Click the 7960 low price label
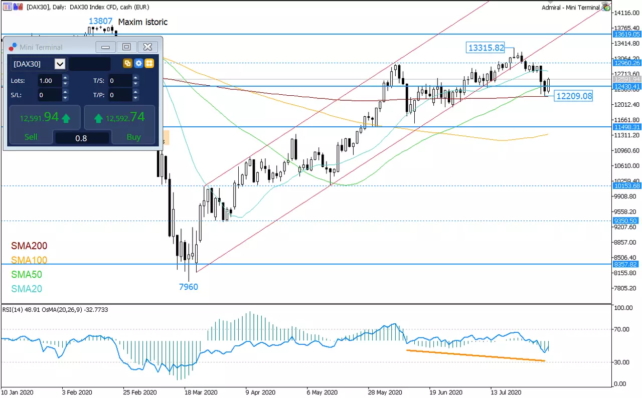Viewport: 642px width, 398px height. tap(189, 287)
